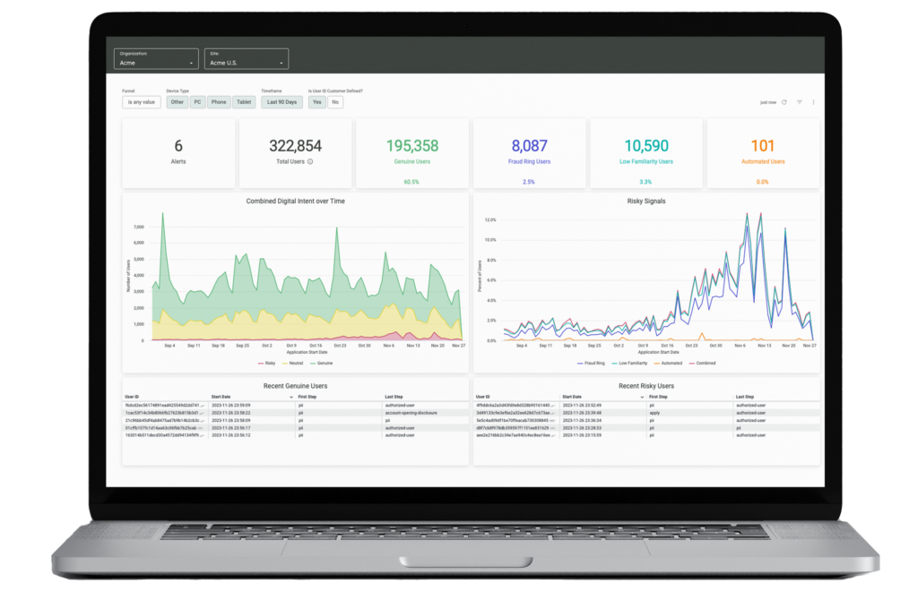Open the Last 90 Days timeframe selector
This screenshot has width=918, height=592.
[x=281, y=102]
